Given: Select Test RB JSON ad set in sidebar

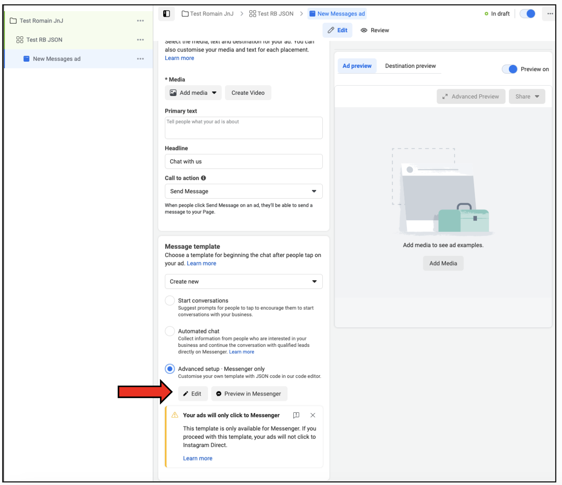Looking at the screenshot, I should tap(78, 40).
